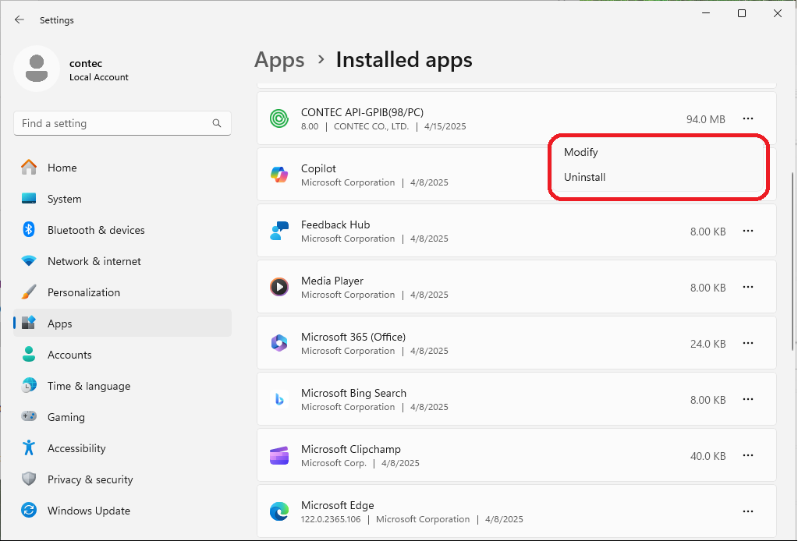Screen dimensions: 798x541
Task: Click the Copilot app icon
Action: click(x=279, y=175)
